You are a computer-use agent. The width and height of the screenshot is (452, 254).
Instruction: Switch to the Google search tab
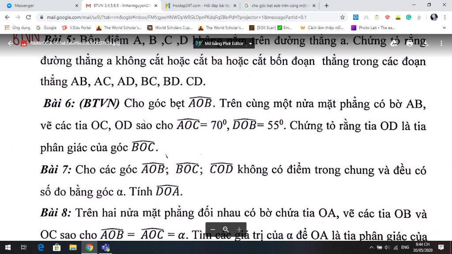pos(279,5)
